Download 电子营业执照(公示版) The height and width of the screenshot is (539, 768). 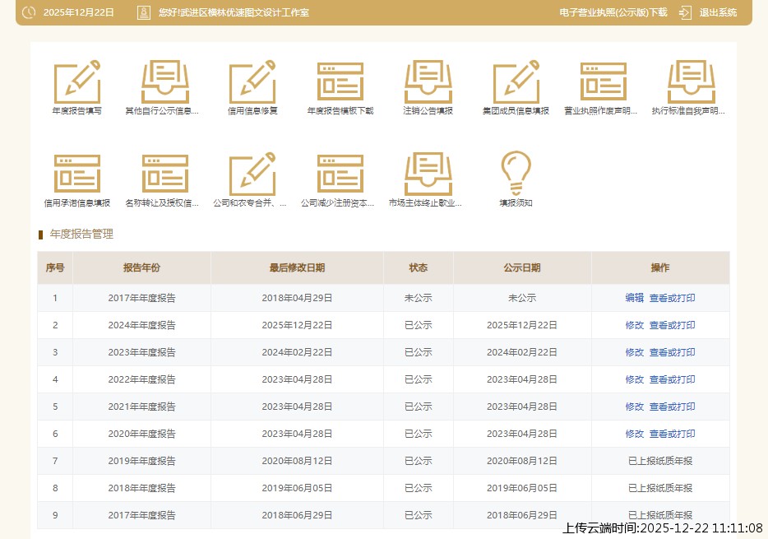click(613, 12)
